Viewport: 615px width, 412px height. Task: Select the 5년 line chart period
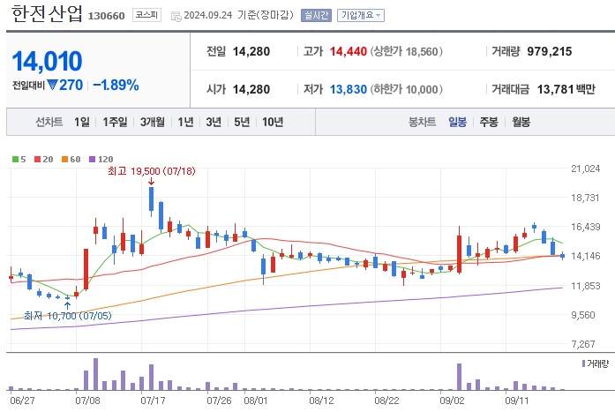242,122
